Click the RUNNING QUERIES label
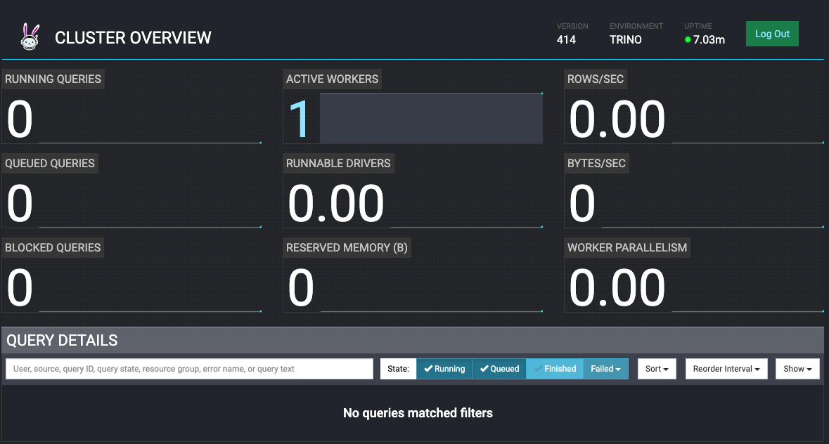The image size is (829, 444). pyautogui.click(x=53, y=79)
